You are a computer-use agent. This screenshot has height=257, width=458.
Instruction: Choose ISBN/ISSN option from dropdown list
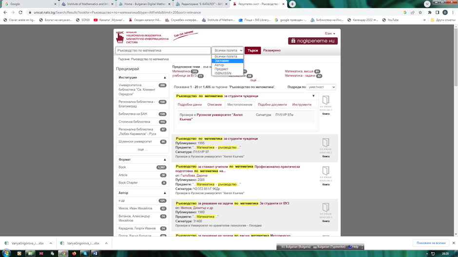pos(223,73)
